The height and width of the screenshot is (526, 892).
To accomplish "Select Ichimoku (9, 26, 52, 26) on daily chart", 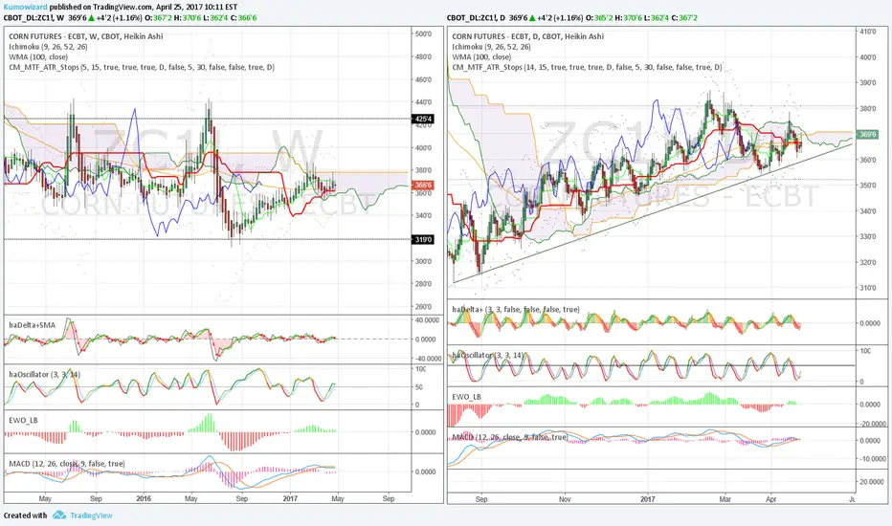I will (x=491, y=47).
